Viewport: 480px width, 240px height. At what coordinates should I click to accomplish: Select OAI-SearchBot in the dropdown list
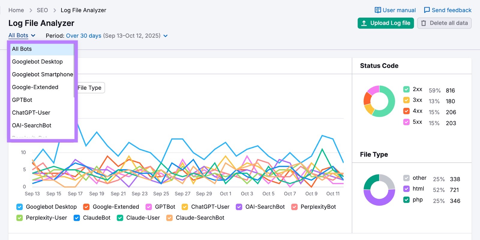tap(42, 125)
